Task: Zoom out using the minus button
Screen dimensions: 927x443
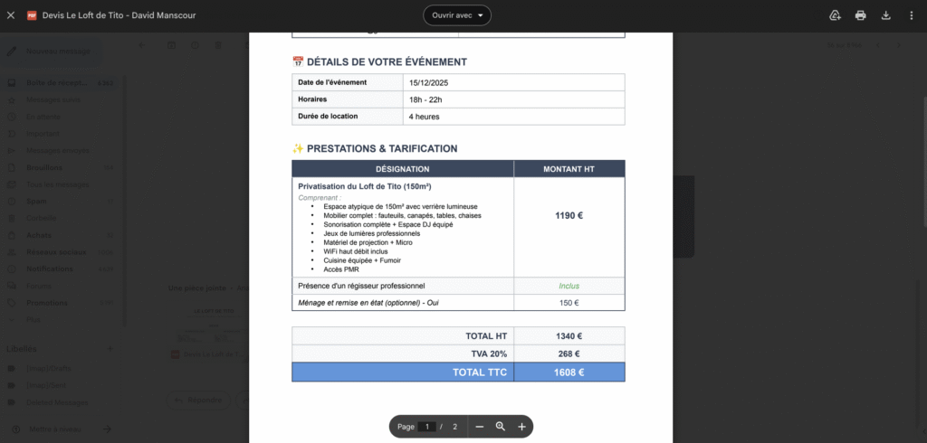Action: pos(480,426)
